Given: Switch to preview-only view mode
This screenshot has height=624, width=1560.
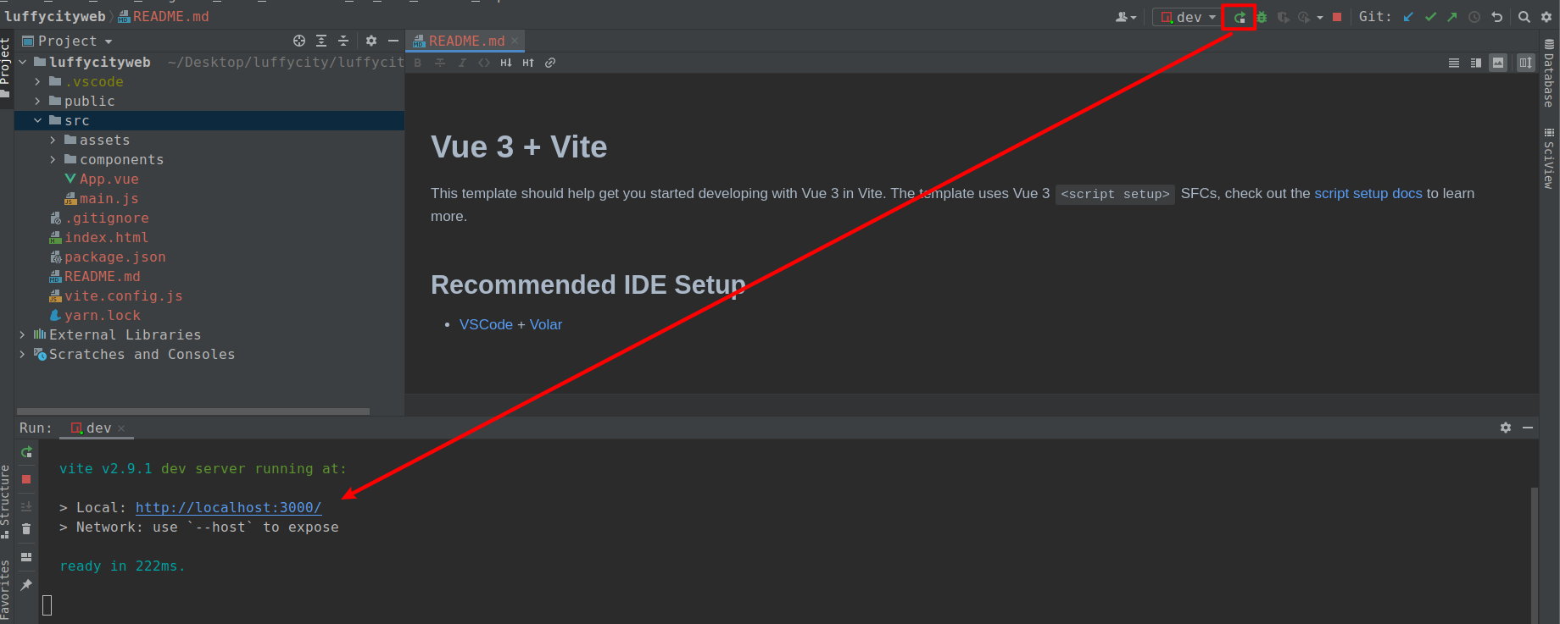Looking at the screenshot, I should coord(1498,63).
